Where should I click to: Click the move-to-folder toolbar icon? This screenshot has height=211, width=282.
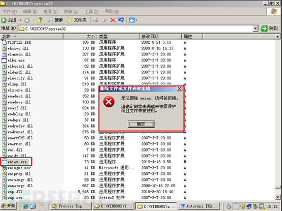pyautogui.click(x=96, y=20)
